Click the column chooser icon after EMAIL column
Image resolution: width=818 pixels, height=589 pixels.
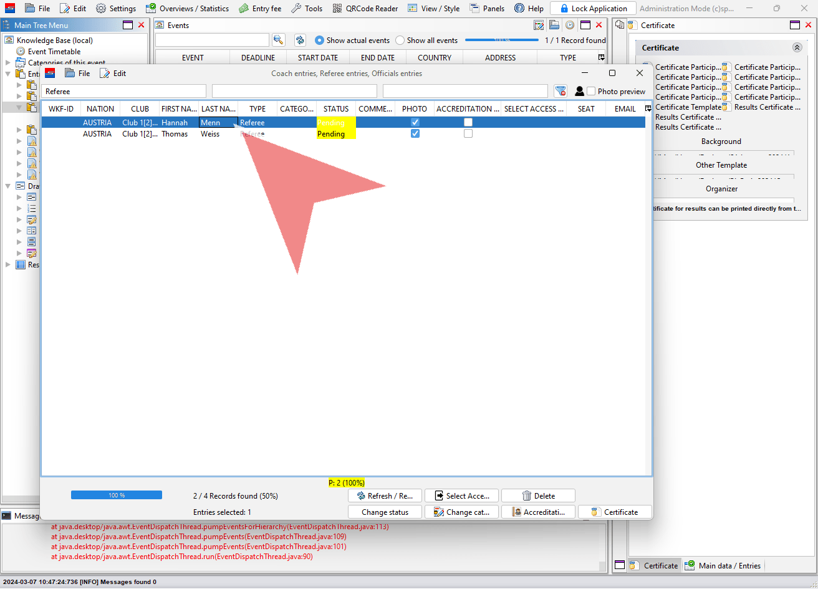point(648,108)
